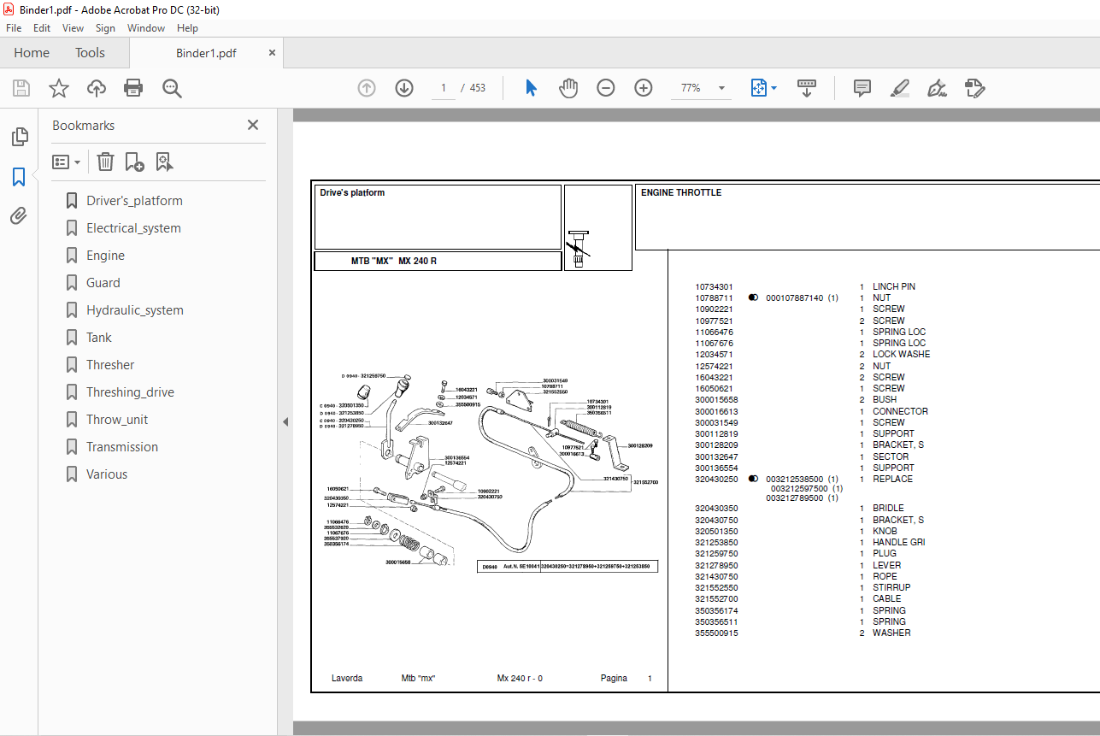Screen dimensions: 1100x736
Task: Open the Engine bookmark
Action: click(x=105, y=256)
